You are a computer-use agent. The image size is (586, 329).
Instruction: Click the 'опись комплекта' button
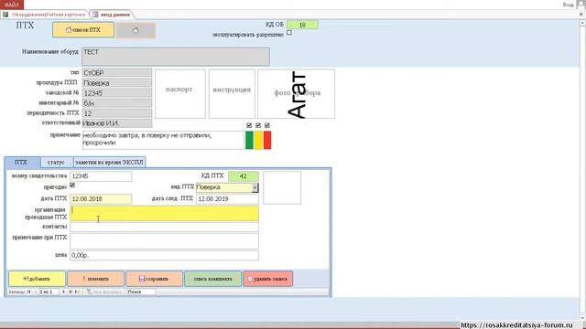(x=212, y=279)
